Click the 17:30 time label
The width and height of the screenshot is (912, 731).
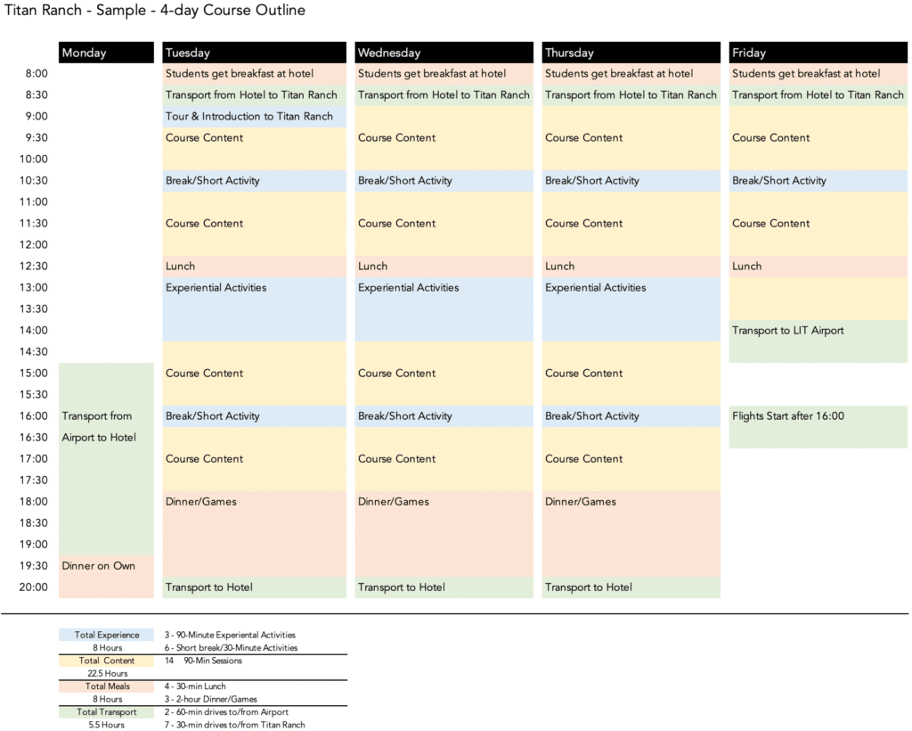point(34,480)
